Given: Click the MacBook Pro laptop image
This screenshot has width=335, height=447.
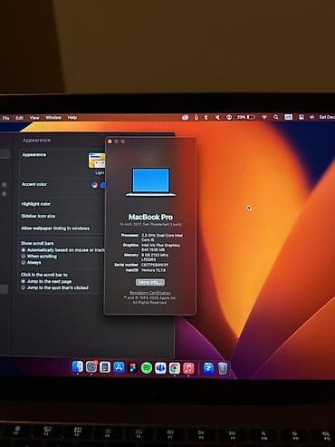Looking at the screenshot, I should pyautogui.click(x=150, y=182).
